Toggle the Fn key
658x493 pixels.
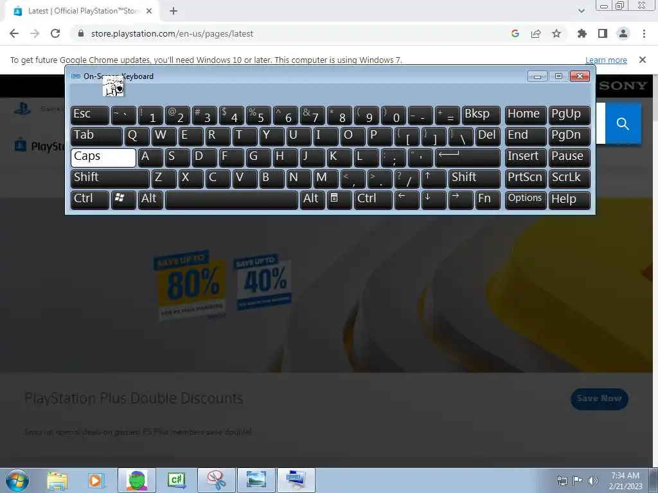pos(488,200)
